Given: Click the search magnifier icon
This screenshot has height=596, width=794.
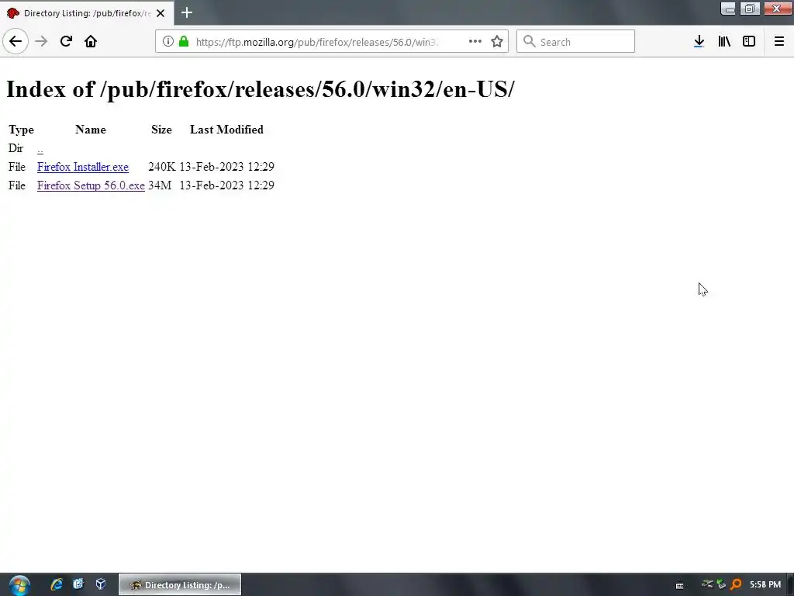Looking at the screenshot, I should click(529, 42).
